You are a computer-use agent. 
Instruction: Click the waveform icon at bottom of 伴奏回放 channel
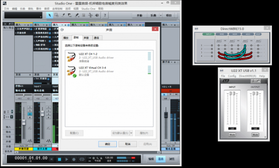(30, 141)
